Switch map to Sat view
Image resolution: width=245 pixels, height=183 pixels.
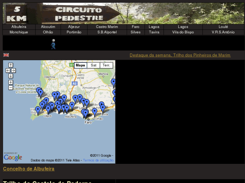pyautogui.click(x=93, y=65)
